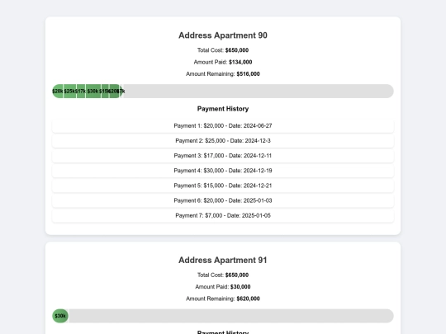Click the $25k progress bar segment
The image size is (446, 334).
coord(69,92)
